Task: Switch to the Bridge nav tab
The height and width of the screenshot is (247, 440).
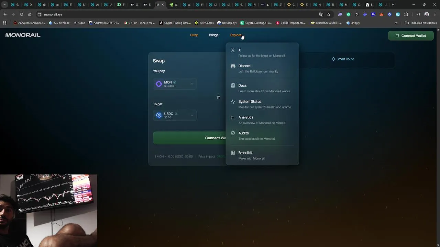Action: pyautogui.click(x=213, y=35)
